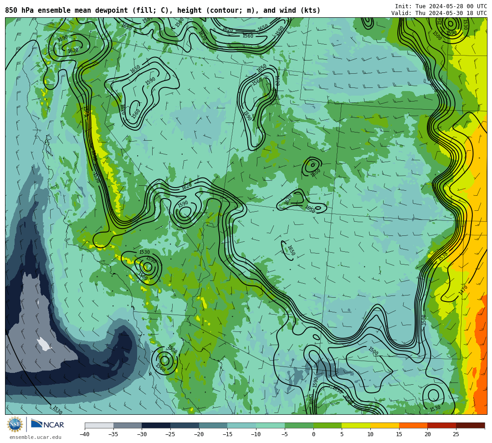Click the -10 colorbar tick label
The width and height of the screenshot is (492, 443).
[x=256, y=434]
